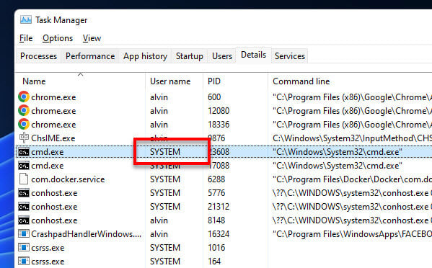Click command line of conhost.exe PID 21312
432x268 pixels.
coord(352,207)
